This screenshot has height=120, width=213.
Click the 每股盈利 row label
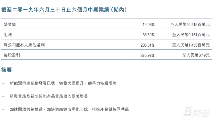12,55
